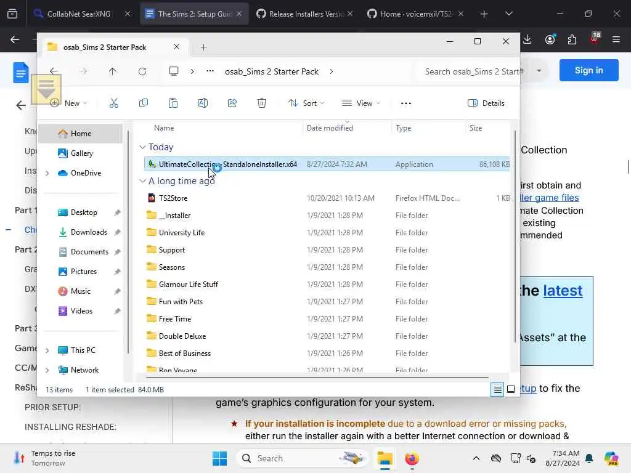Open Gallery in the navigation pane
The image size is (631, 473).
[81, 153]
